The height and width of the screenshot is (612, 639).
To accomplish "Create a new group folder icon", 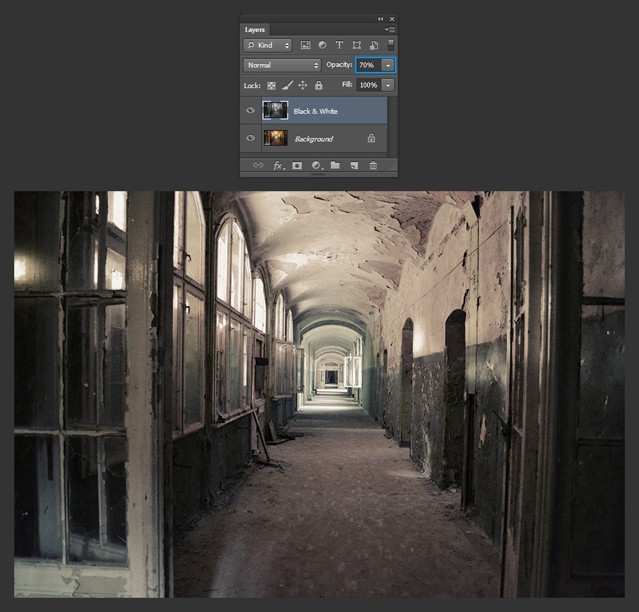I will [x=335, y=165].
